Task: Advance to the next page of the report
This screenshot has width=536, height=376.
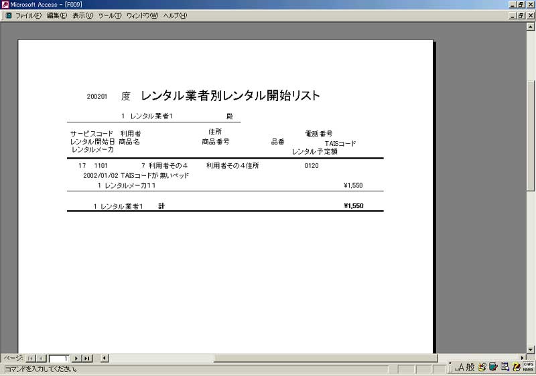Action: pyautogui.click(x=76, y=359)
